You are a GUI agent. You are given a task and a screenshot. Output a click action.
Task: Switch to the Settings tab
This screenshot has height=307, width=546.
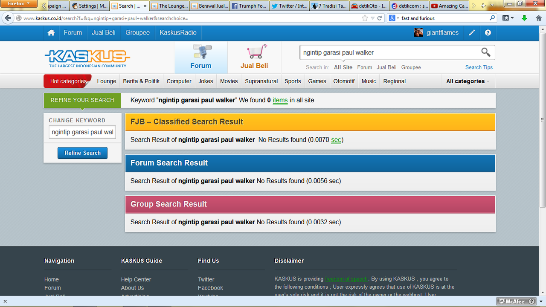(90, 6)
